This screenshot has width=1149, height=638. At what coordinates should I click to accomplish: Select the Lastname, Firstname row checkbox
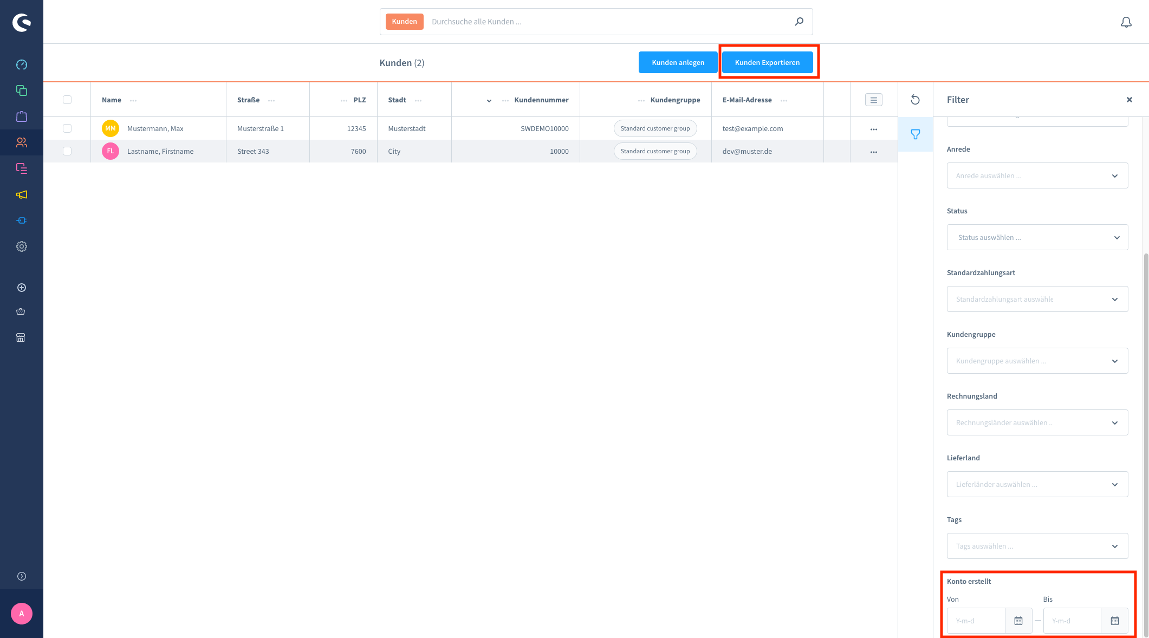(x=67, y=151)
